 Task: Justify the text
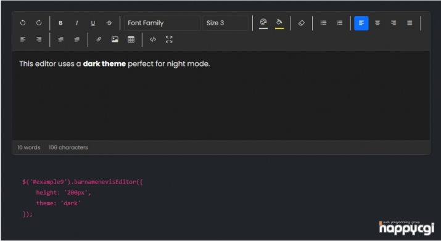pyautogui.click(x=410, y=23)
